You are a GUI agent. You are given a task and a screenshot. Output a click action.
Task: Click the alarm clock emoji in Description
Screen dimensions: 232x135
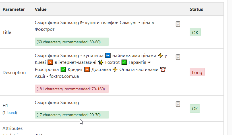[163, 69]
